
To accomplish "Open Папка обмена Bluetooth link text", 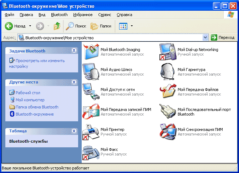I will click(x=37, y=107).
